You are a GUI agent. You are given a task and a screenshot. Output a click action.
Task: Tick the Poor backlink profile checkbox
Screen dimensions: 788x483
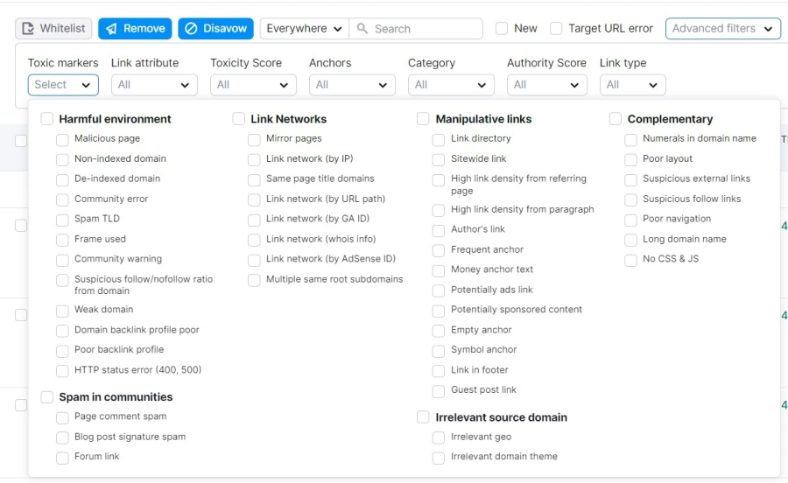click(62, 351)
